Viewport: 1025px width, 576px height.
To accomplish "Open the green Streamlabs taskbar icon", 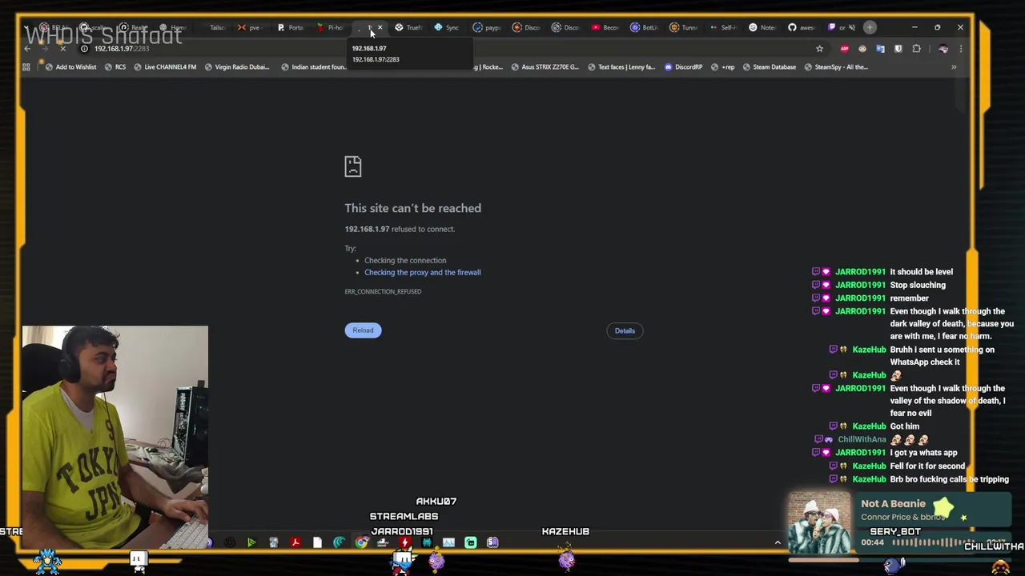I will 471,543.
